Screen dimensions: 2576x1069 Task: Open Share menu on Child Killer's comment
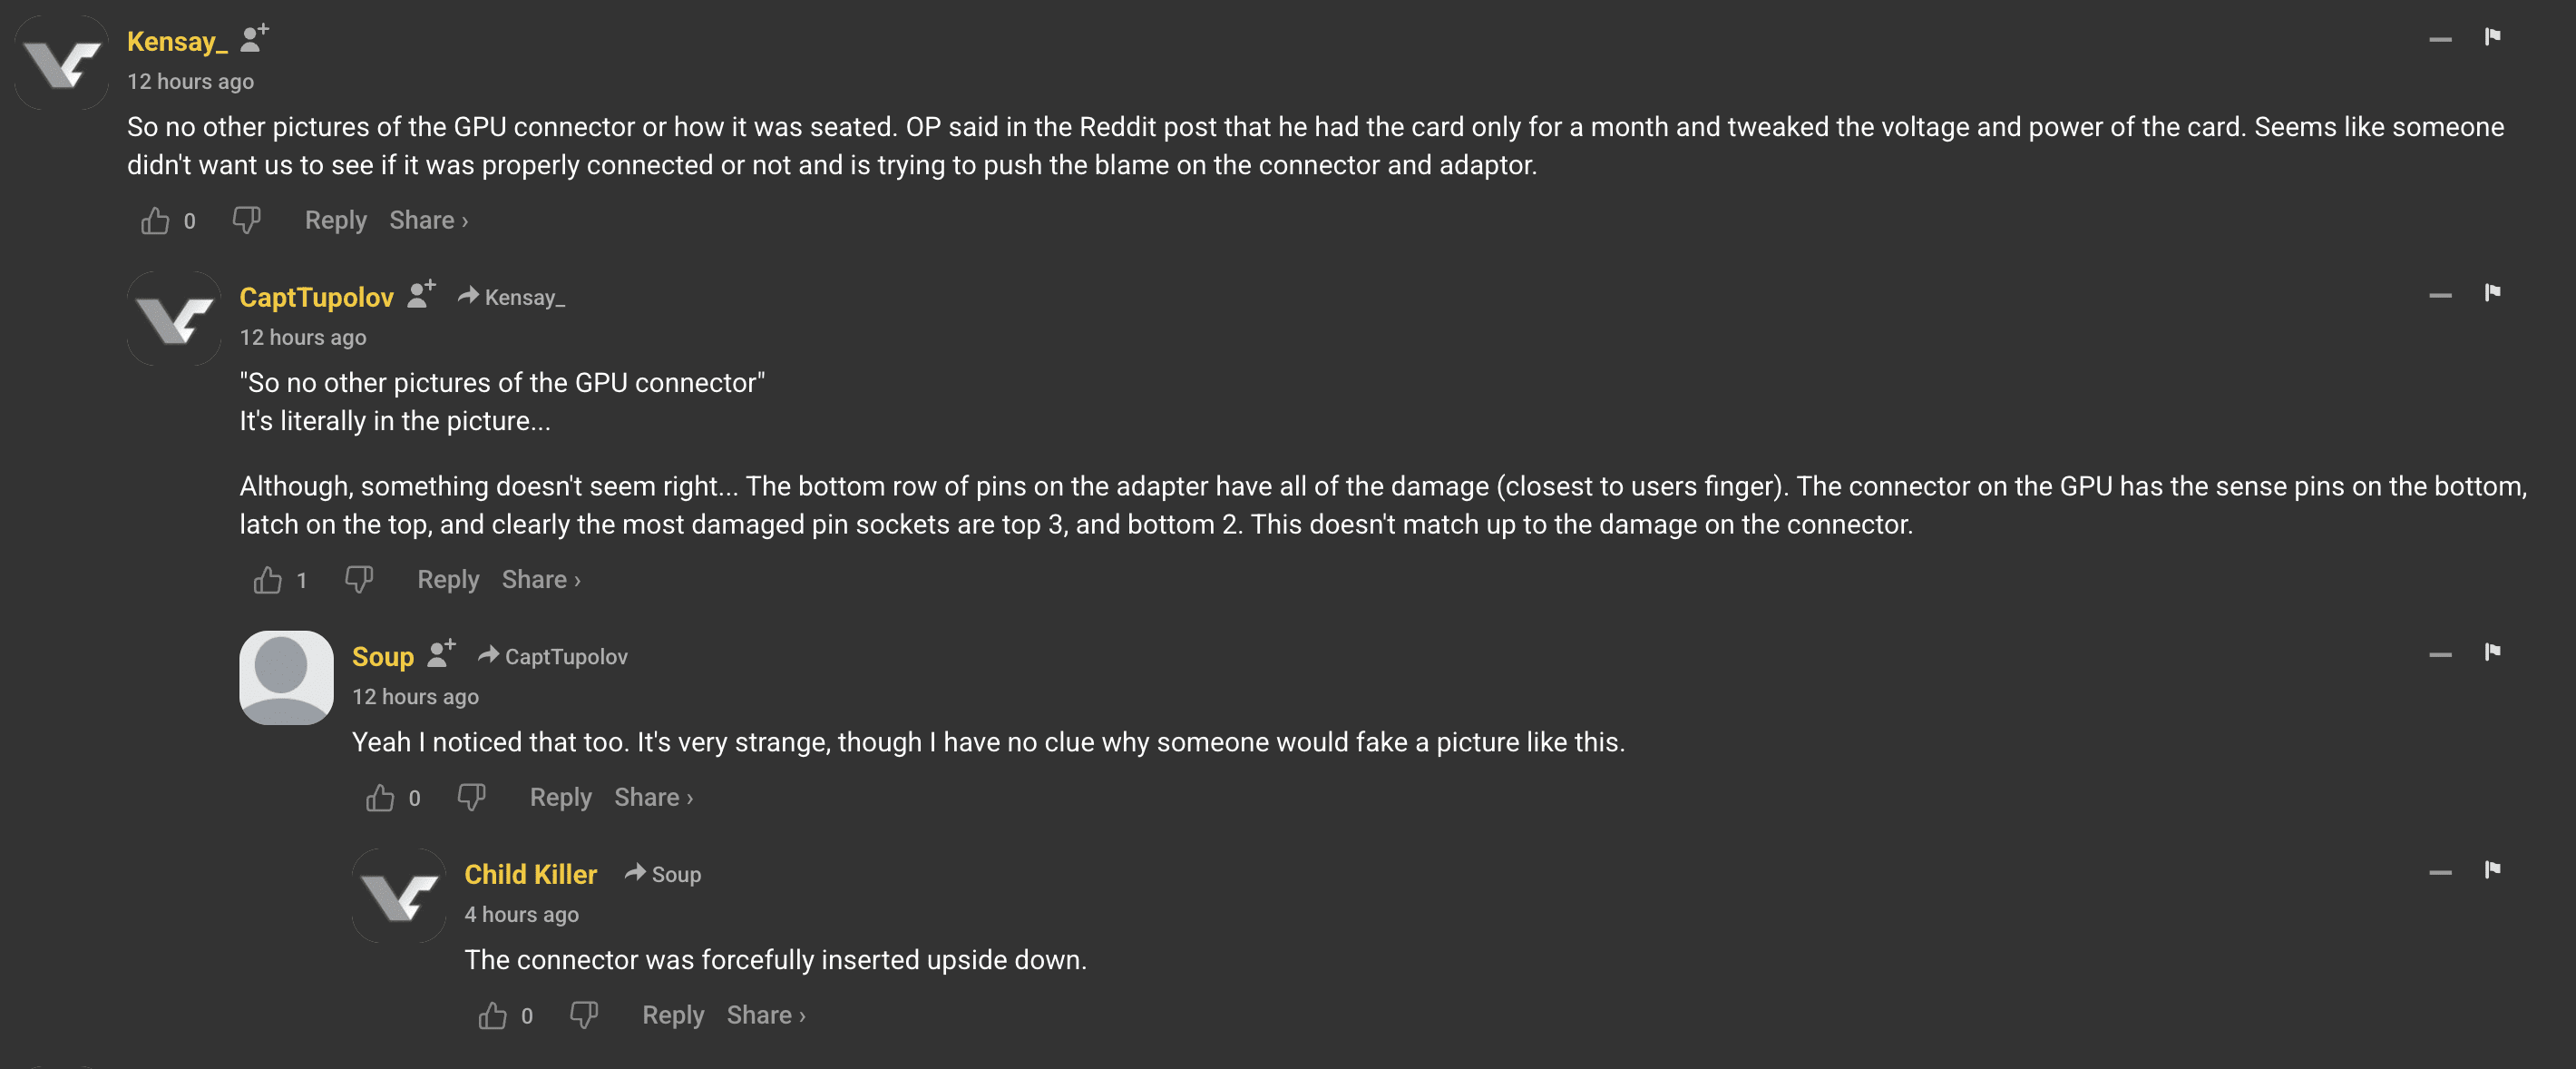765,1015
